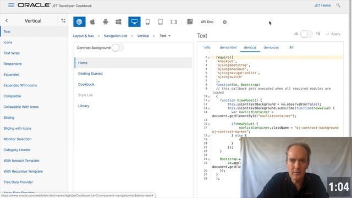
Task: Go back using the arrow beside Vertical
Action: 7,21
